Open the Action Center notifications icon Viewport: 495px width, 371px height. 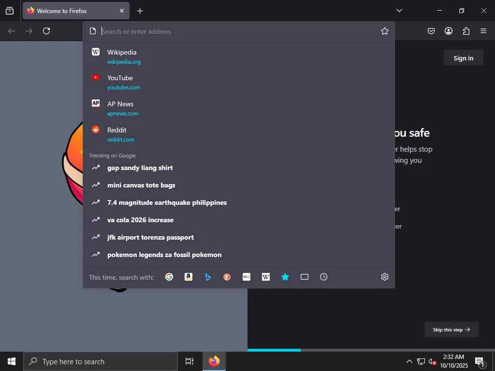[480, 361]
